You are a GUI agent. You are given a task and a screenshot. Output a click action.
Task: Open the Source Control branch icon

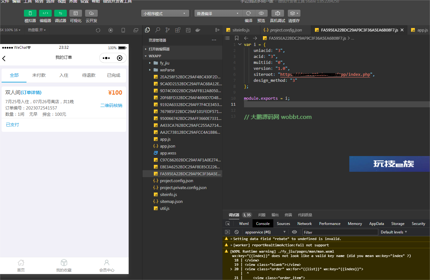click(168, 30)
